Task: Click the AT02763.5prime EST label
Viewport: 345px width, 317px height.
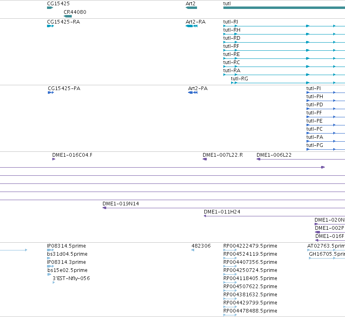Action: click(326, 246)
